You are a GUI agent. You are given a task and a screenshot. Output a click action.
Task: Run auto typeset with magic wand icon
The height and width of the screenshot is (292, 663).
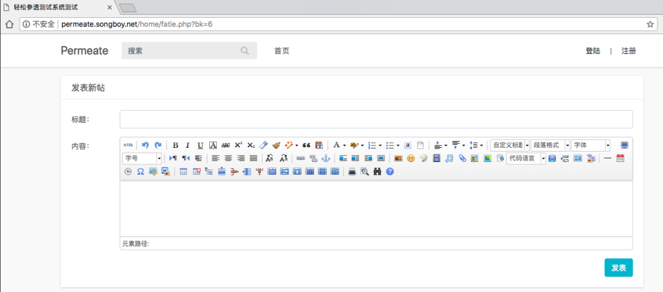[x=289, y=145]
